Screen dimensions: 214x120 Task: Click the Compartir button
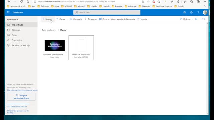76,19
